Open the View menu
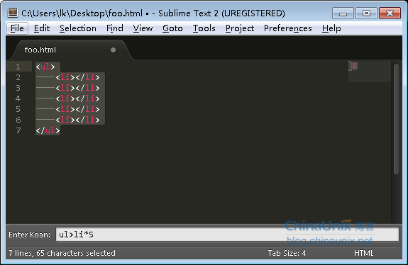 [x=143, y=28]
